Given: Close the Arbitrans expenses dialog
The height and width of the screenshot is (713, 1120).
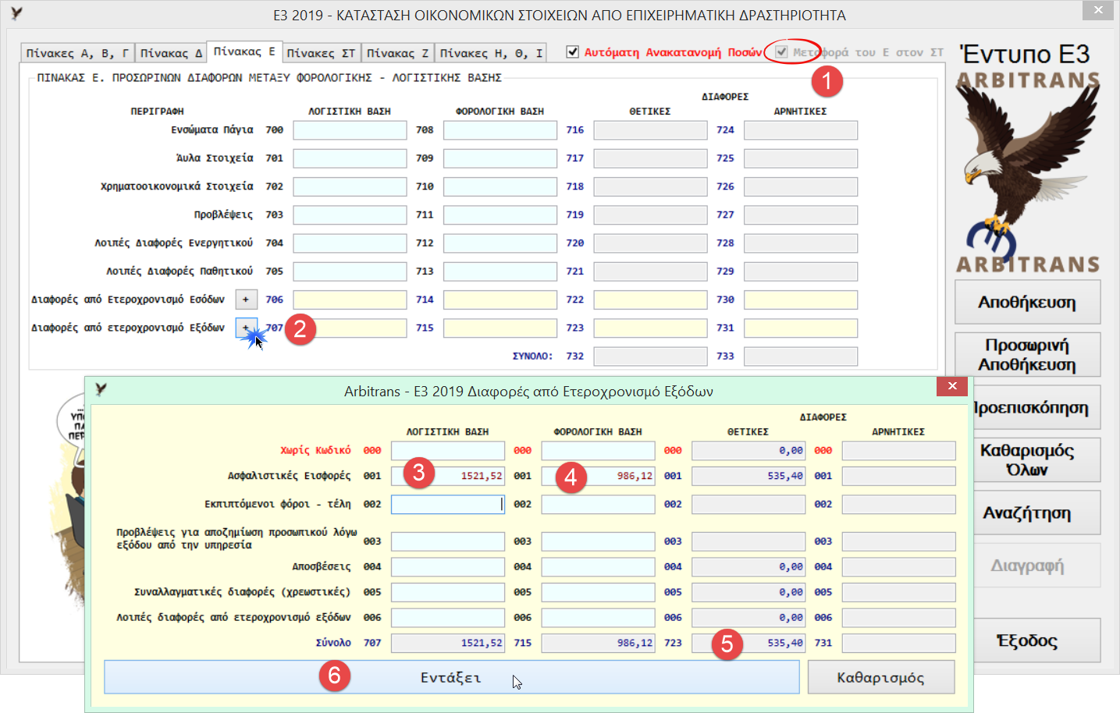Looking at the screenshot, I should point(952,386).
